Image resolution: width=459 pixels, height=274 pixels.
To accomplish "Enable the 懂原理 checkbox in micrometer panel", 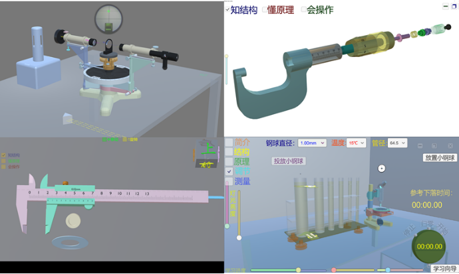I will 265,10.
